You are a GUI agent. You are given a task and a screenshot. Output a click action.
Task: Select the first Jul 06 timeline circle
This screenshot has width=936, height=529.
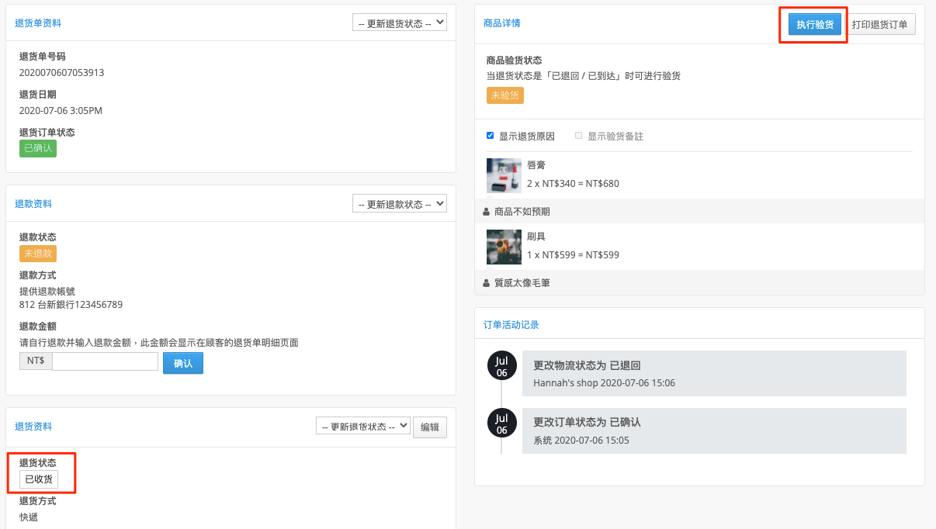502,366
